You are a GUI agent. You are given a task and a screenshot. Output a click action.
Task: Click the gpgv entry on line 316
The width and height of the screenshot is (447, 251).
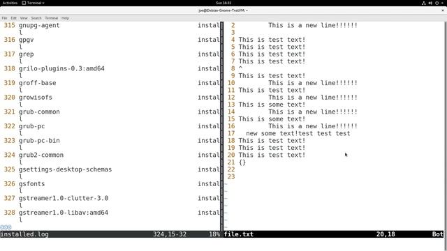point(27,40)
